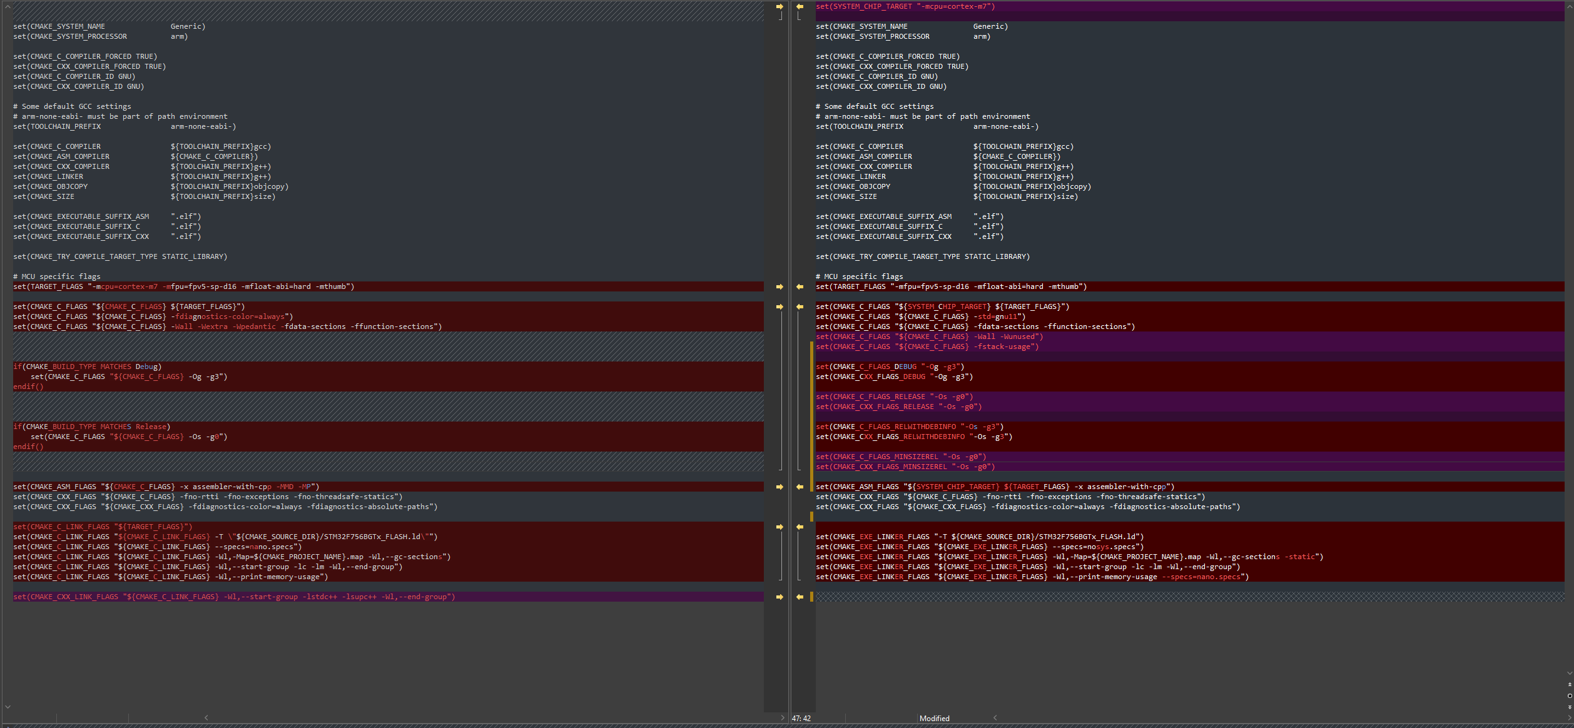Viewport: 1574px width, 728px height.
Task: Push the CMAKE_ASM_FLAGS chunk rightward
Action: (779, 487)
